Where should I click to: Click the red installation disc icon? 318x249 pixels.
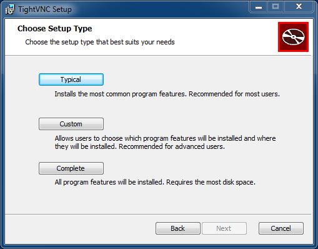coord(293,37)
